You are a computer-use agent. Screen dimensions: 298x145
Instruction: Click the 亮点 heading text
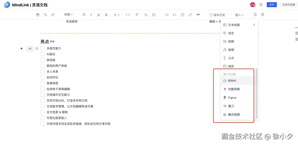coord(45,42)
